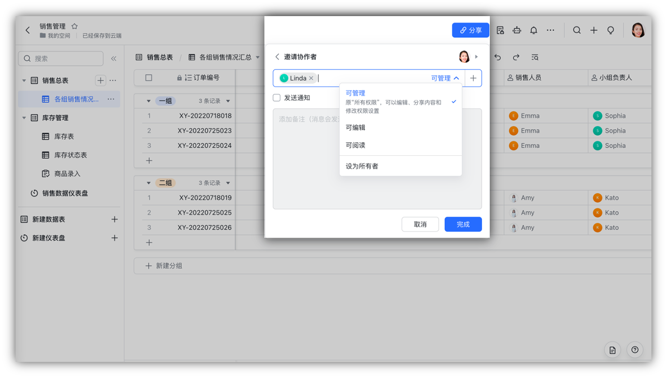This screenshot has height=378, width=667.
Task: Click 新建分组 to add group
Action: (x=164, y=266)
